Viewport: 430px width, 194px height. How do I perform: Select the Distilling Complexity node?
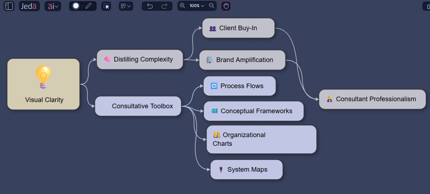(140, 59)
